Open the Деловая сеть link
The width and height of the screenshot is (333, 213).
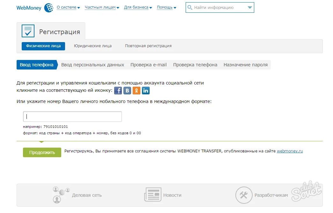pos(87,195)
